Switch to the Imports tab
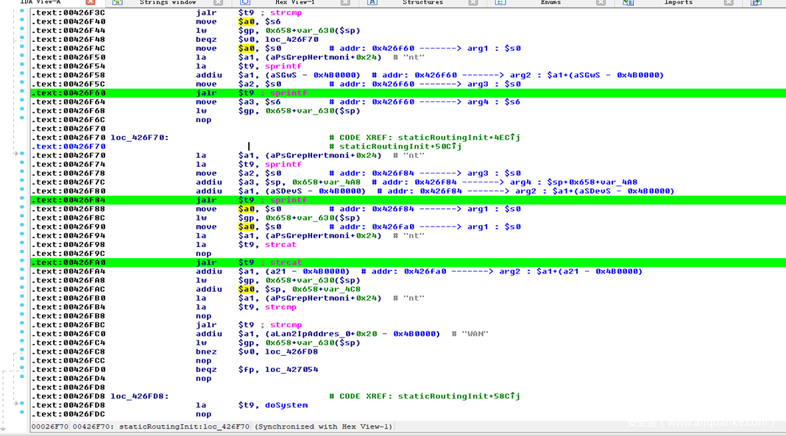Image resolution: width=786 pixels, height=436 pixels. (679, 2)
